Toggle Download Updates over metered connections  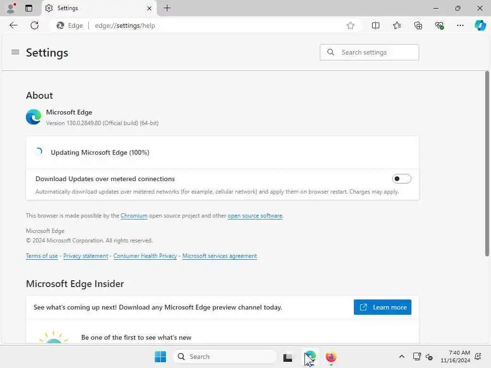[x=401, y=179]
